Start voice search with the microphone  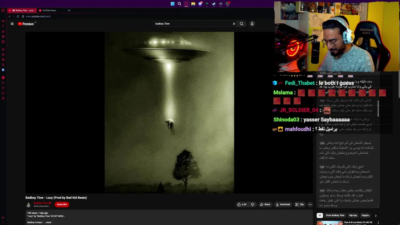coord(252,24)
